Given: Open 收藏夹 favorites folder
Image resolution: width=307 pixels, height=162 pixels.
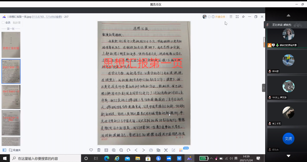Looking at the screenshot, I should 15,150.
